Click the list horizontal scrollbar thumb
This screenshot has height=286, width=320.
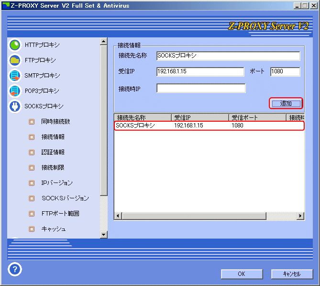point(194,216)
